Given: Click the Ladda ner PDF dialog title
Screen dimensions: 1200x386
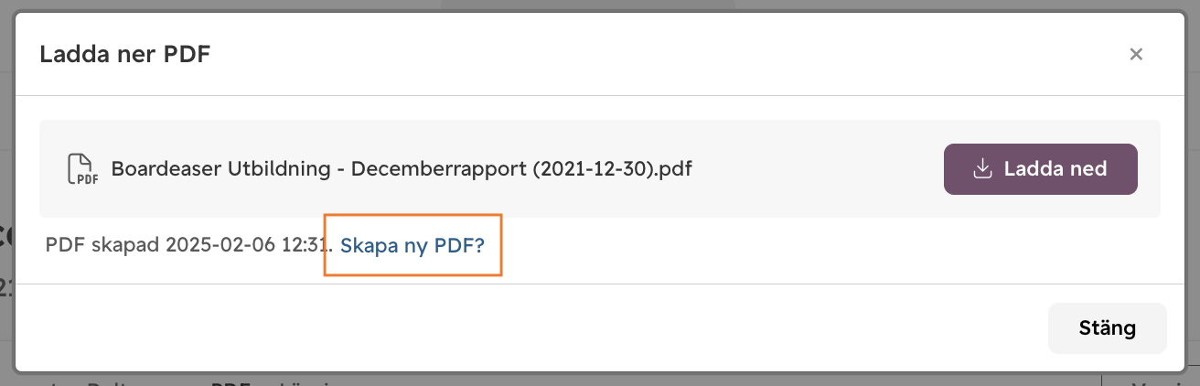Looking at the screenshot, I should 125,54.
